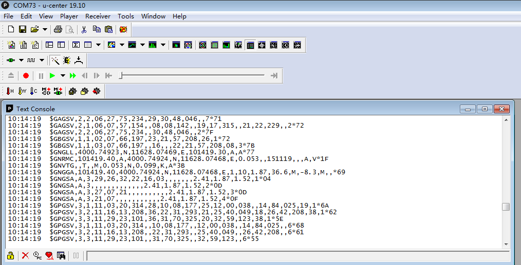The height and width of the screenshot is (265, 521).
Task: Open the Tools menu
Action: point(125,16)
